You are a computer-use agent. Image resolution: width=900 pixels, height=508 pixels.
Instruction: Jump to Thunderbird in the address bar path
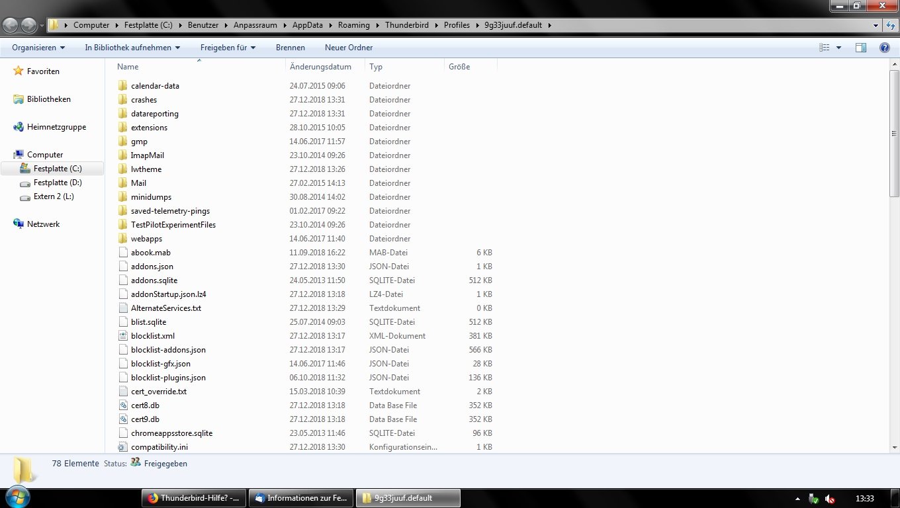click(407, 26)
